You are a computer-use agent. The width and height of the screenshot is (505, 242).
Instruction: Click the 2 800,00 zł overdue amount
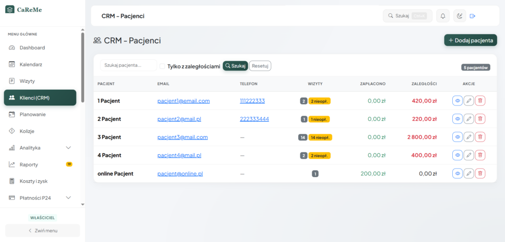(422, 137)
